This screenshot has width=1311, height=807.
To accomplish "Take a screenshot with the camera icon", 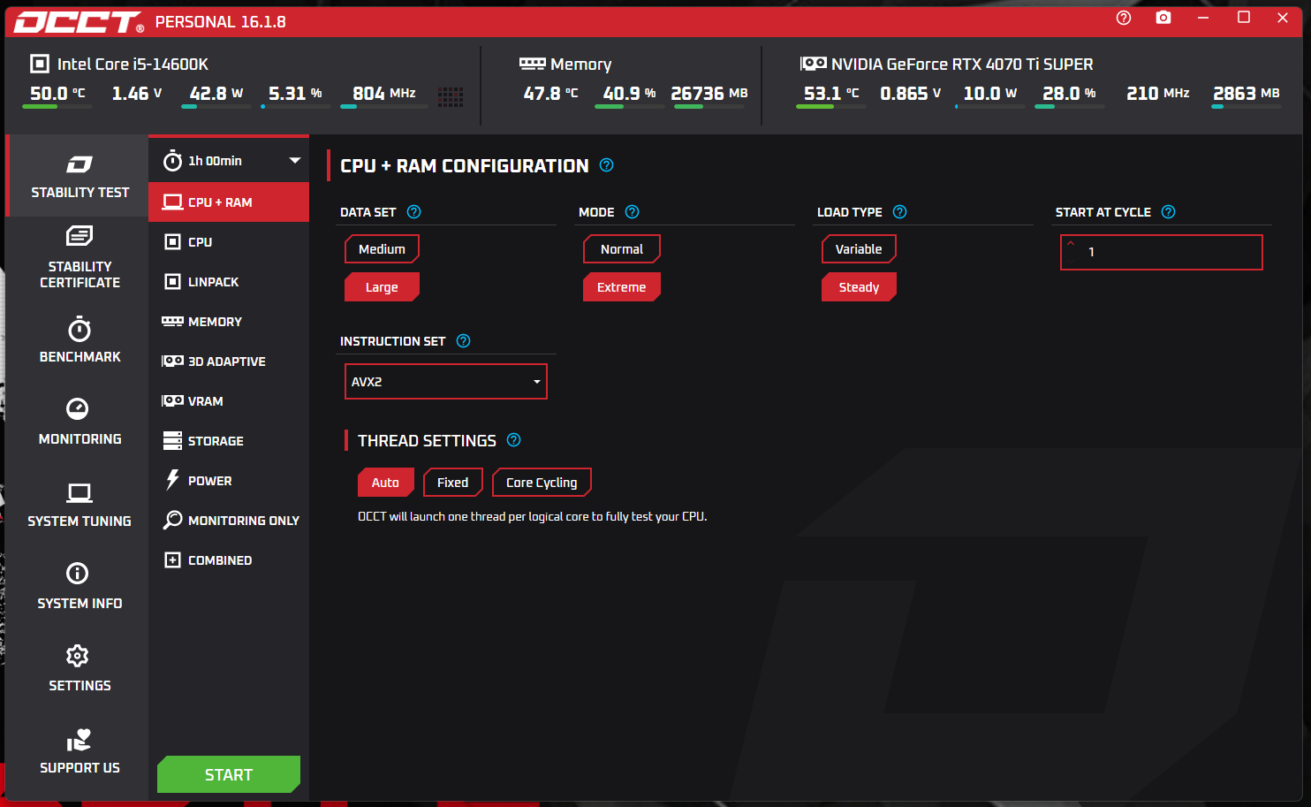I will click(x=1163, y=18).
